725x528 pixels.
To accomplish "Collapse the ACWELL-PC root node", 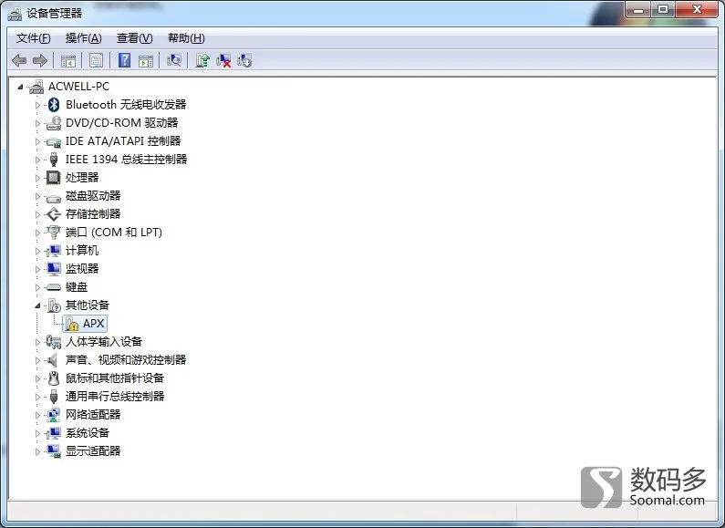I will 20,87.
